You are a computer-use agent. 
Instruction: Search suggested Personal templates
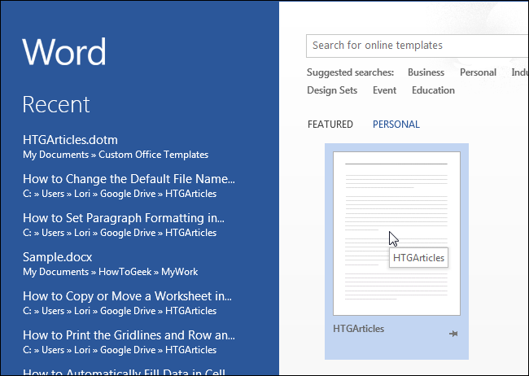tap(478, 72)
